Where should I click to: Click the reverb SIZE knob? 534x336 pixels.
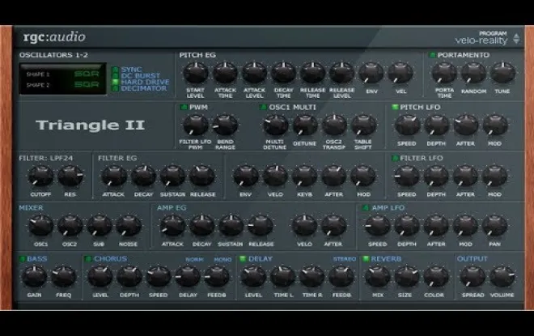click(x=407, y=276)
